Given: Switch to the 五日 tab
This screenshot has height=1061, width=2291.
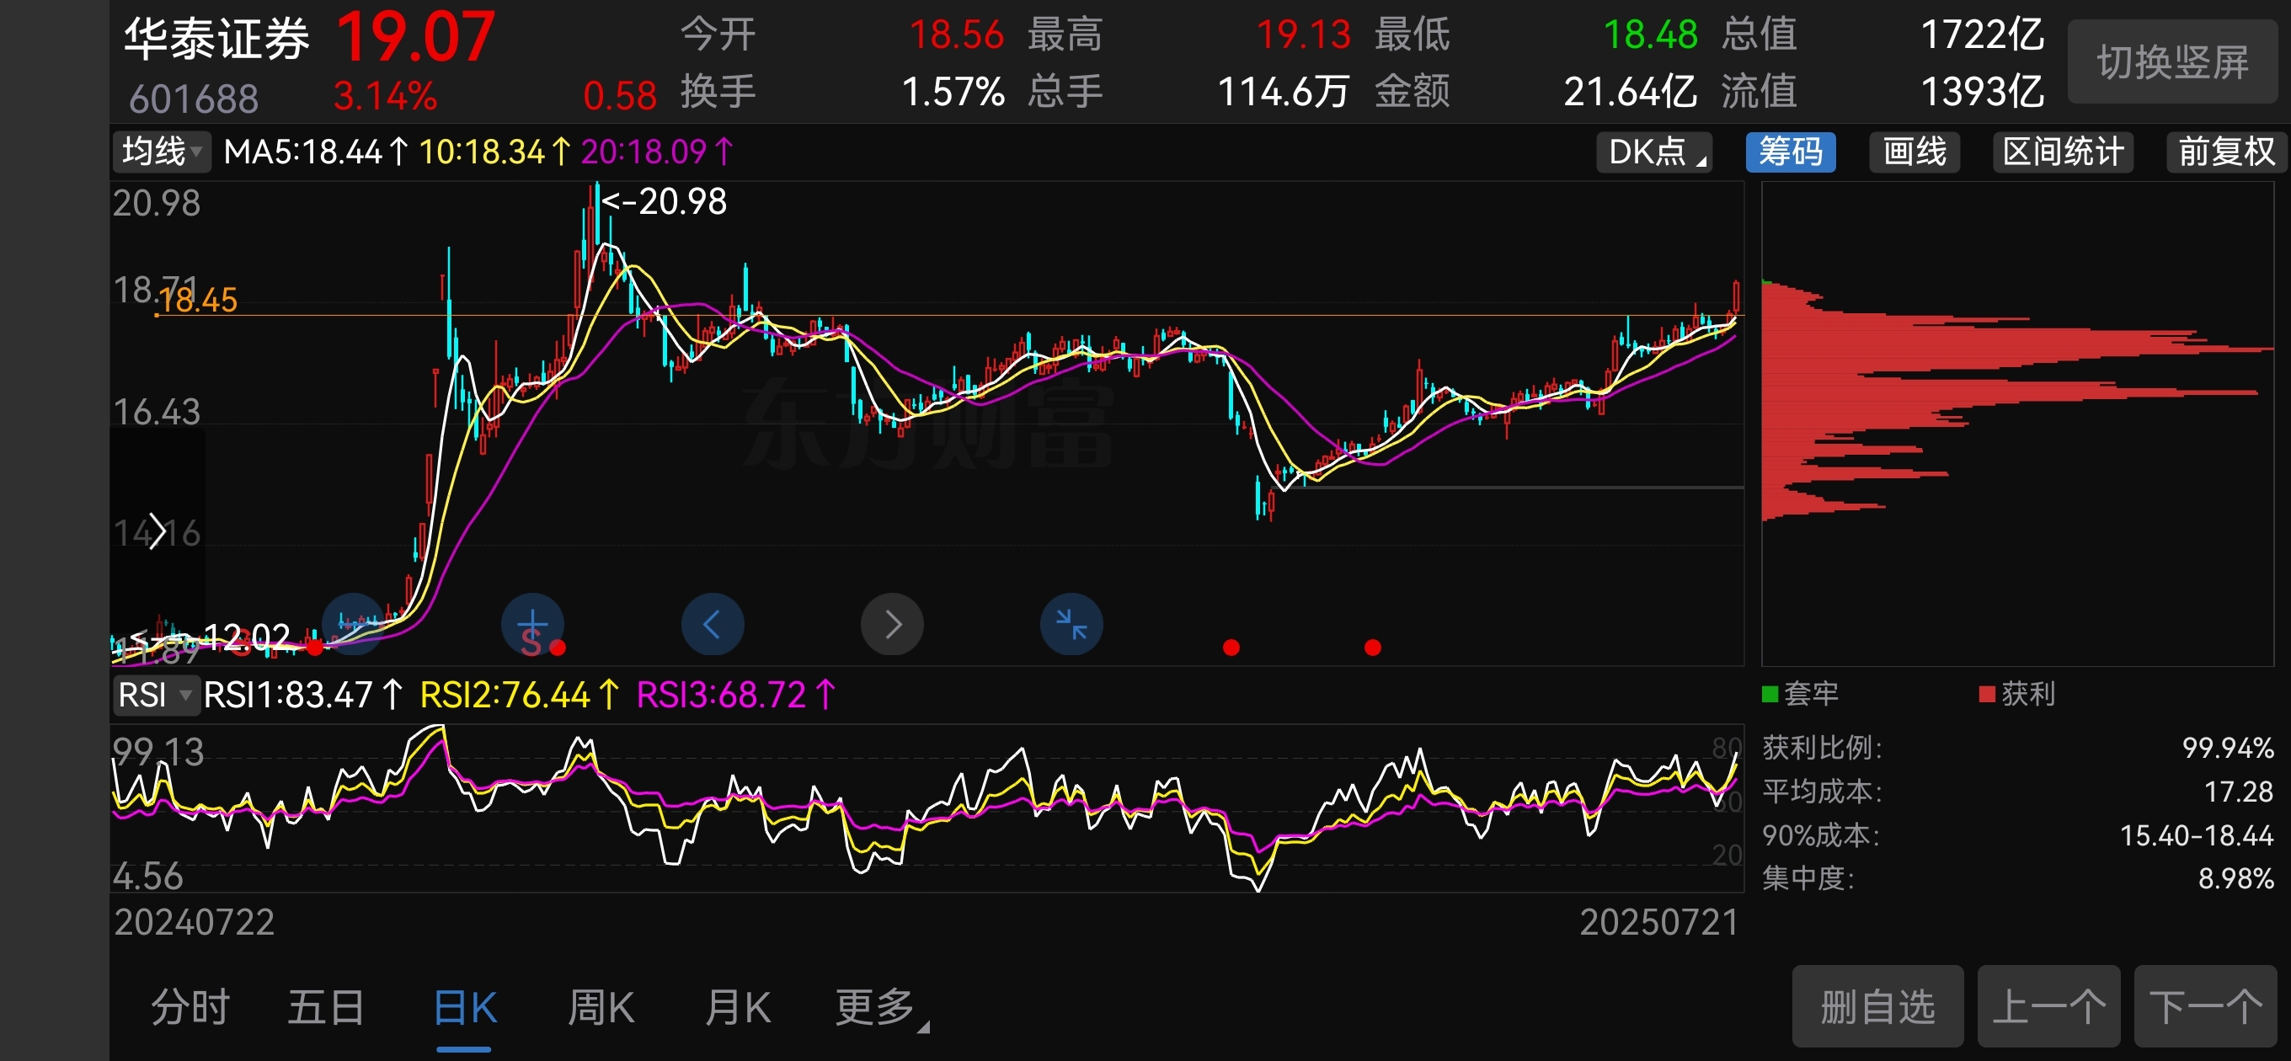Looking at the screenshot, I should [x=325, y=1008].
